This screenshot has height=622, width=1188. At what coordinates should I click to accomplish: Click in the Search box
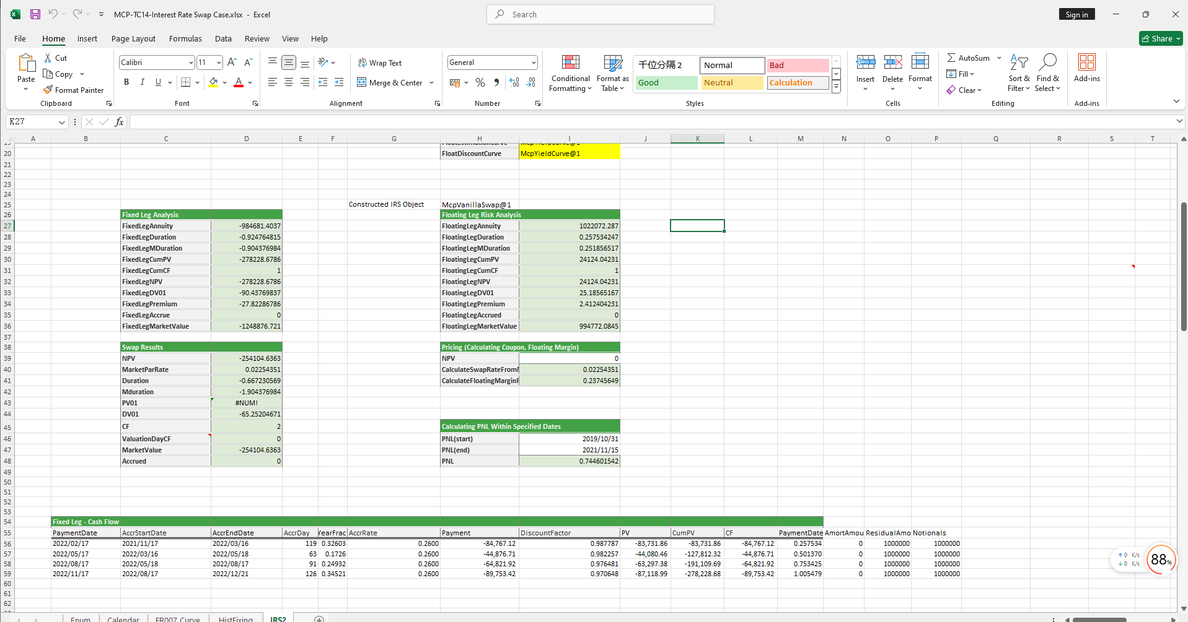(600, 14)
